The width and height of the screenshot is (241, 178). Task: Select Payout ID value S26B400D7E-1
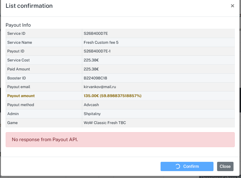97,51
